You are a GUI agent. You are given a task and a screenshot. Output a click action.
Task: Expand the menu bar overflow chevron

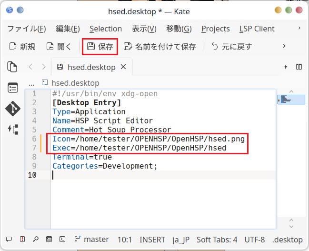[299, 28]
